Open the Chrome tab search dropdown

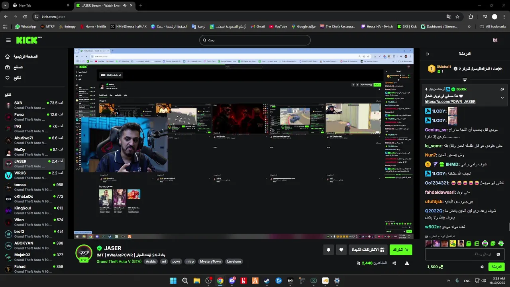coord(5,5)
